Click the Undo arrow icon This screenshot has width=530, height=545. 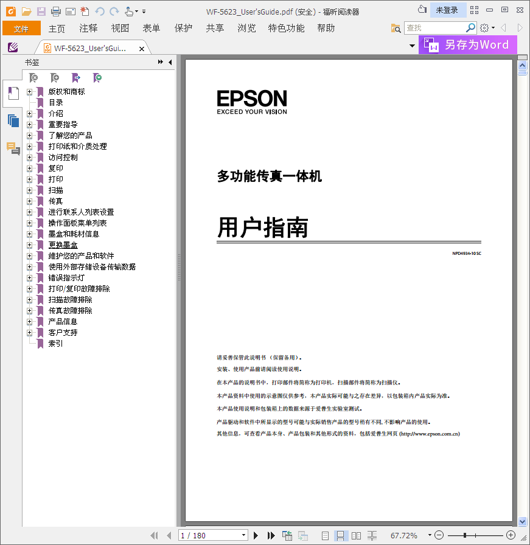click(100, 12)
